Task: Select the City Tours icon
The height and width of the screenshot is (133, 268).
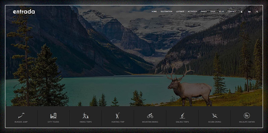Action: (53, 116)
